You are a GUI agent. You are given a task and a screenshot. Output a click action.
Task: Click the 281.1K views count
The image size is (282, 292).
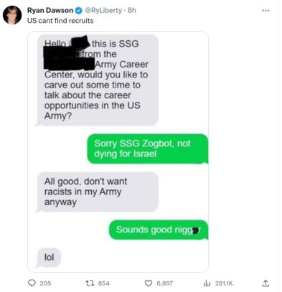pyautogui.click(x=224, y=283)
